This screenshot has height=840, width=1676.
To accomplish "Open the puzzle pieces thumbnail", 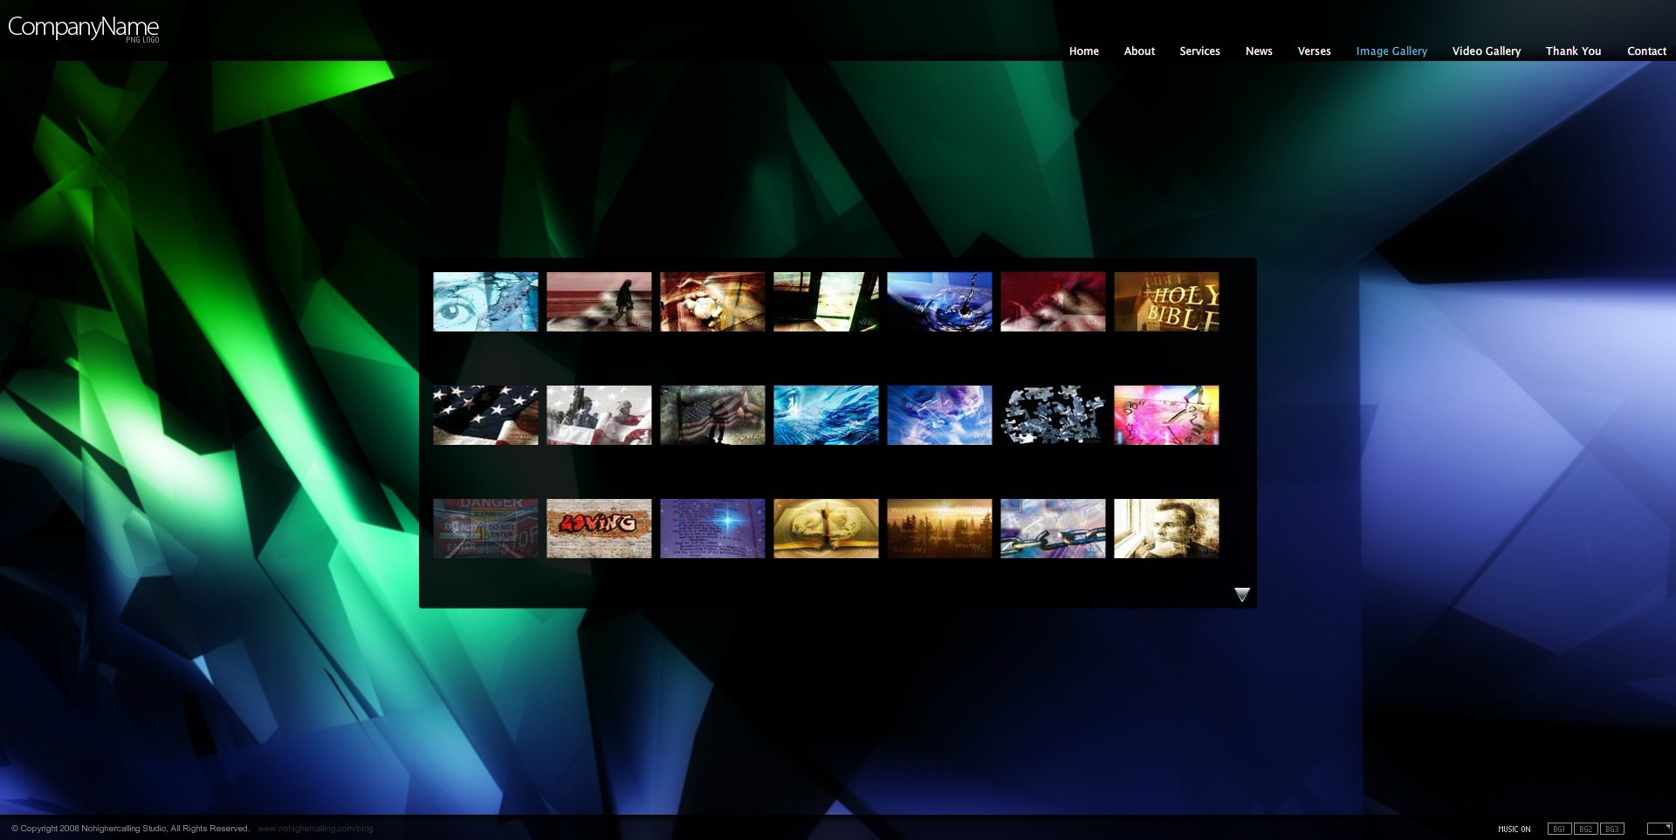I will click(1053, 415).
